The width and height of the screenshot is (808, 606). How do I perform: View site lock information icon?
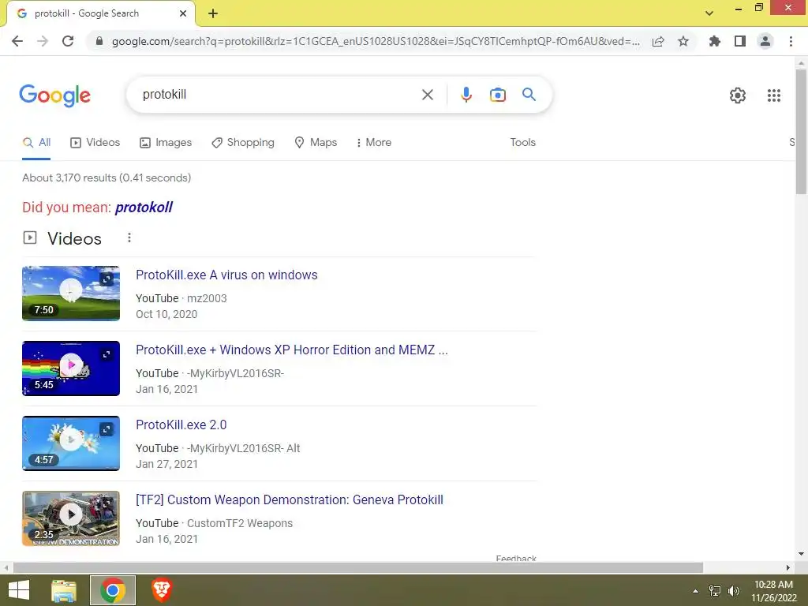(99, 41)
